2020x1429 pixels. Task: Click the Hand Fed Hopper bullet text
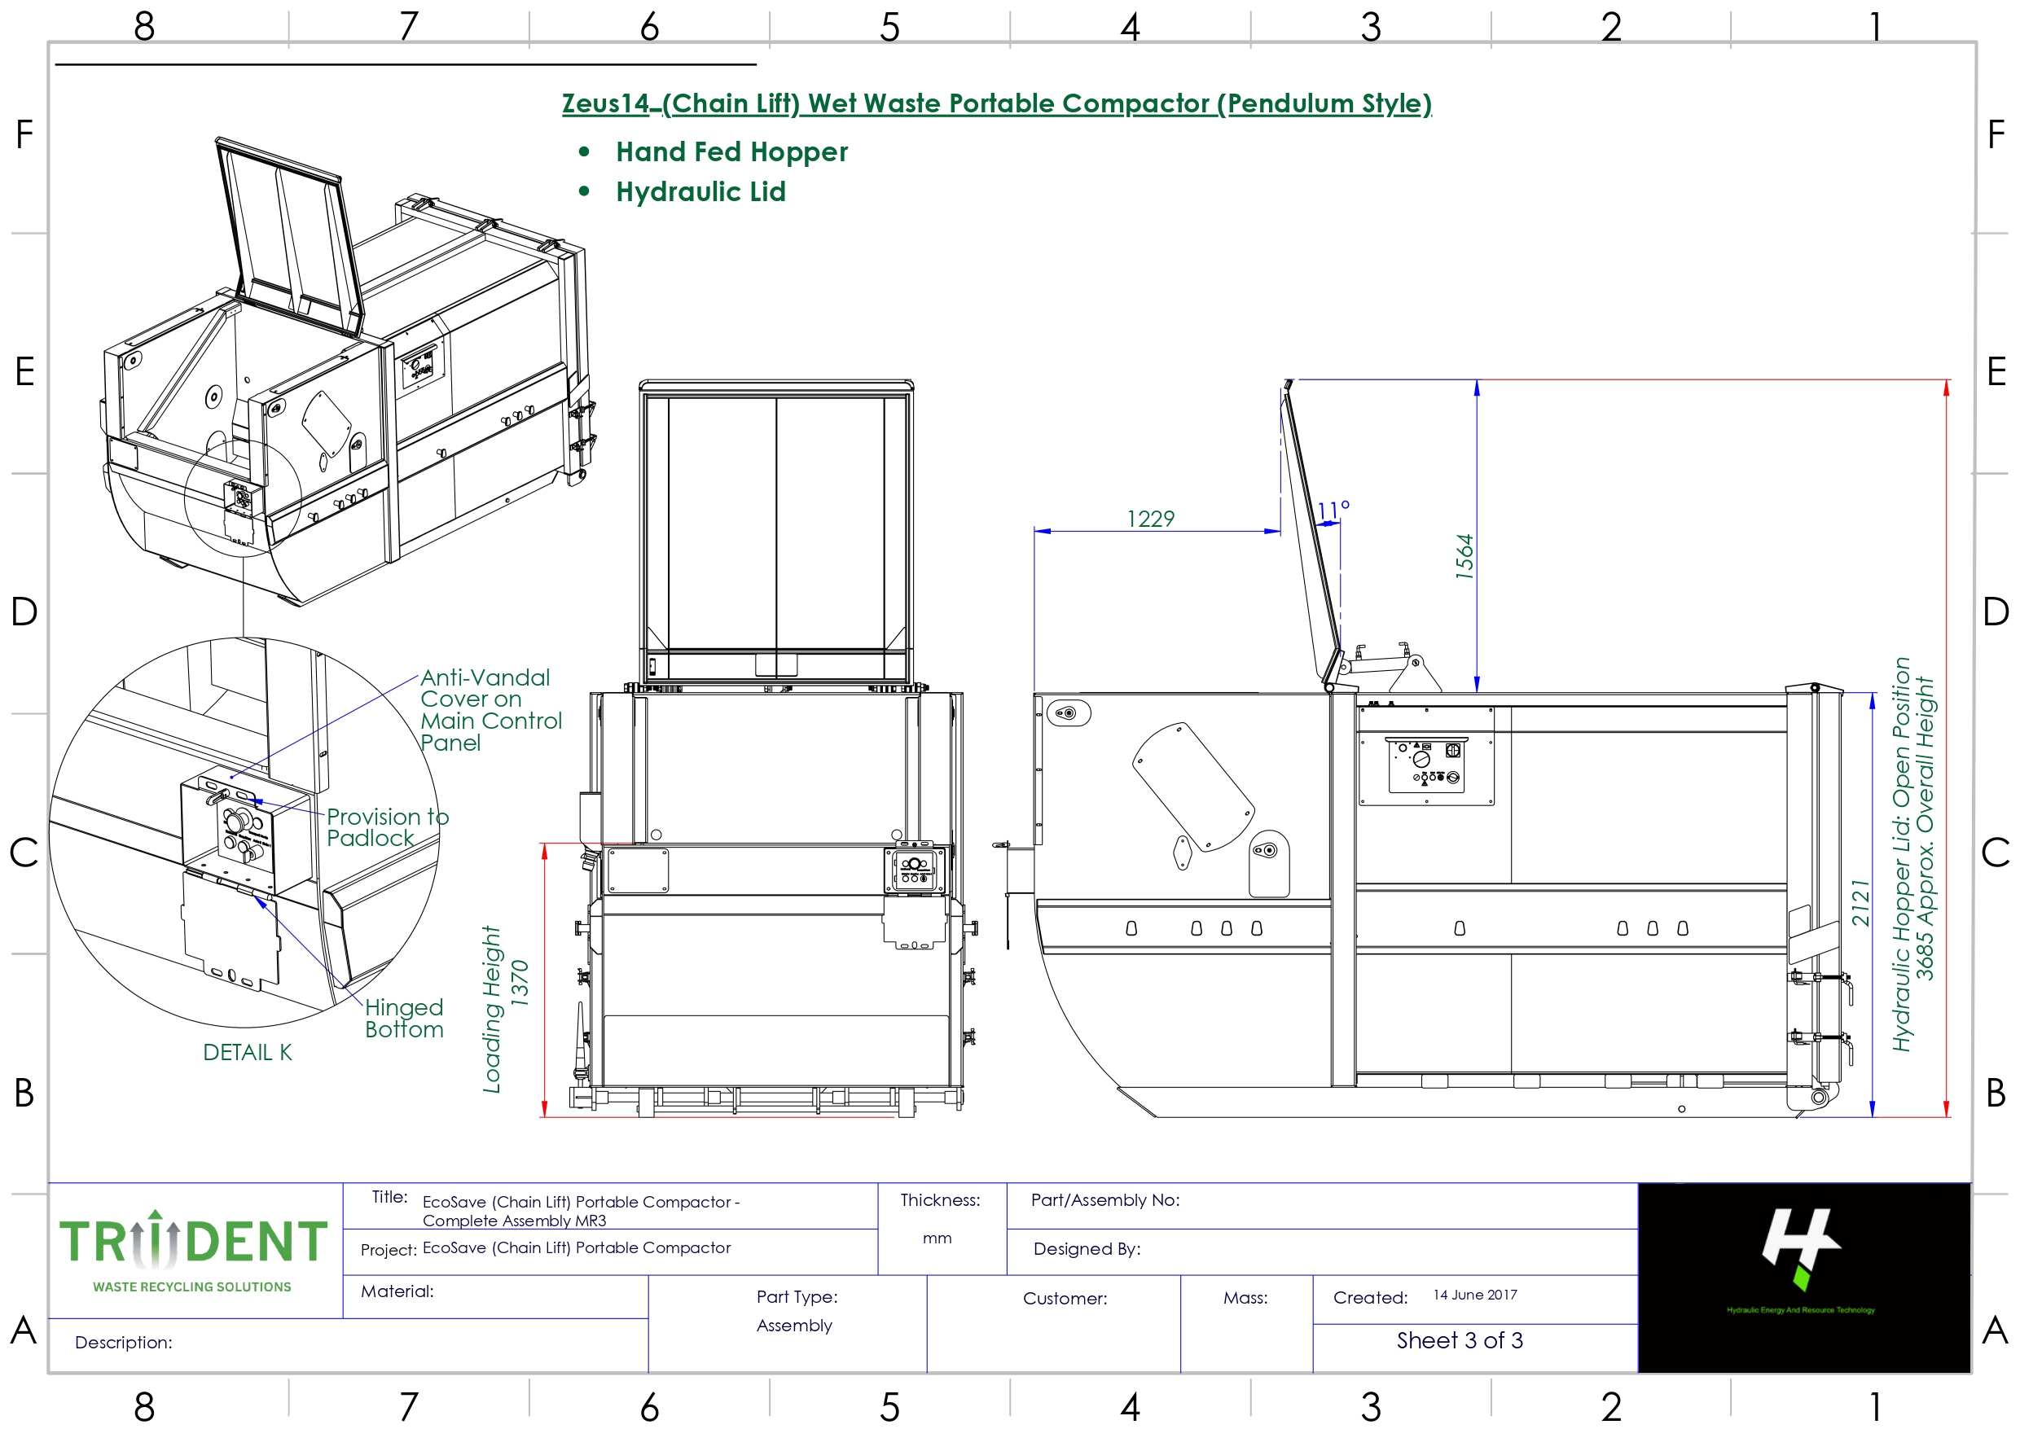pyautogui.click(x=731, y=152)
